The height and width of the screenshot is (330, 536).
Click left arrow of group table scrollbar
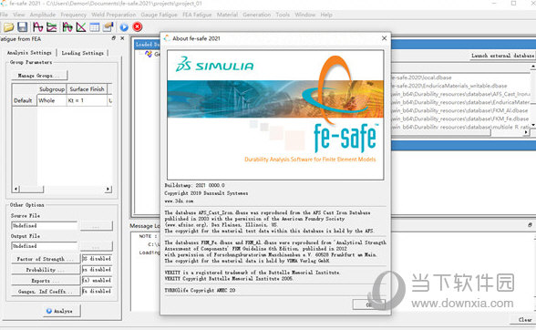16,189
